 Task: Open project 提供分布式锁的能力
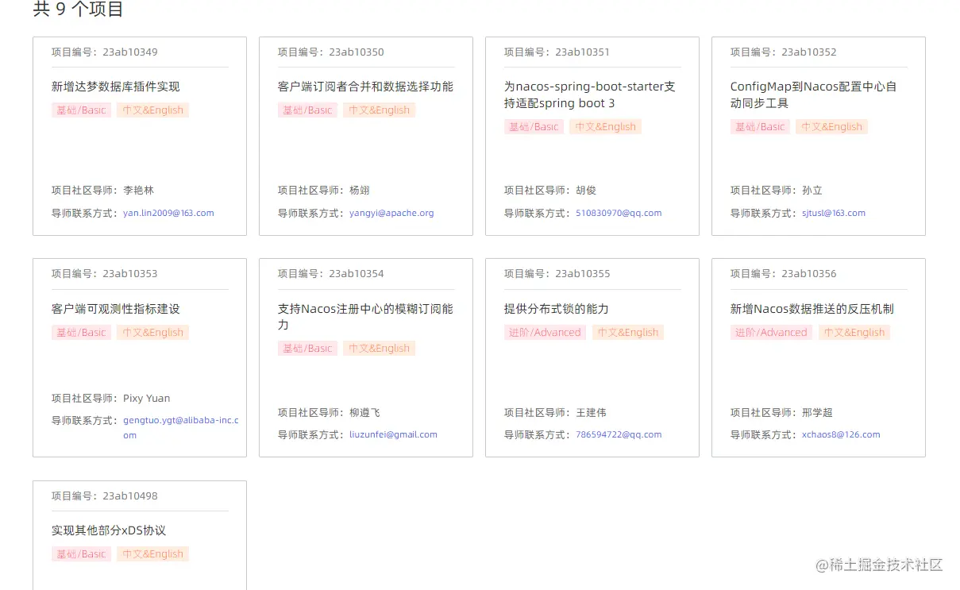point(557,309)
